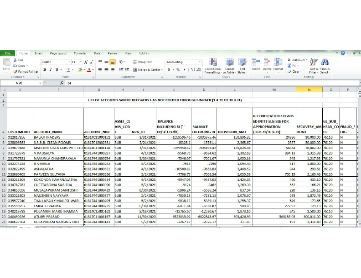
Task: Increase indent icon
Action: click(127, 70)
